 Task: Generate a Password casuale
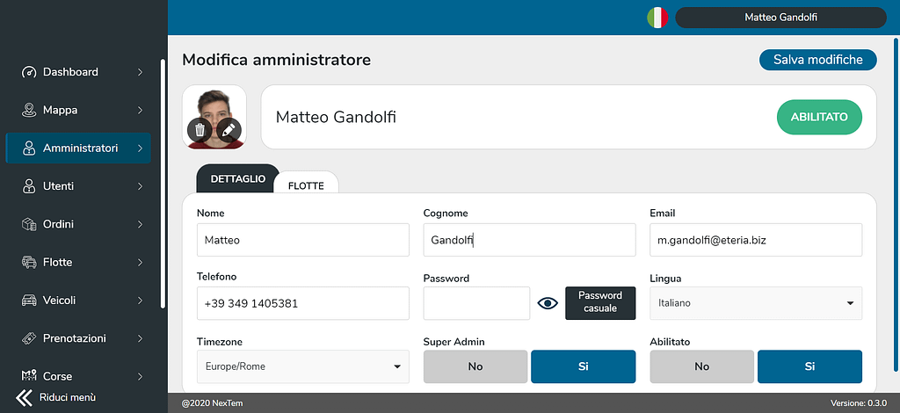tap(600, 302)
